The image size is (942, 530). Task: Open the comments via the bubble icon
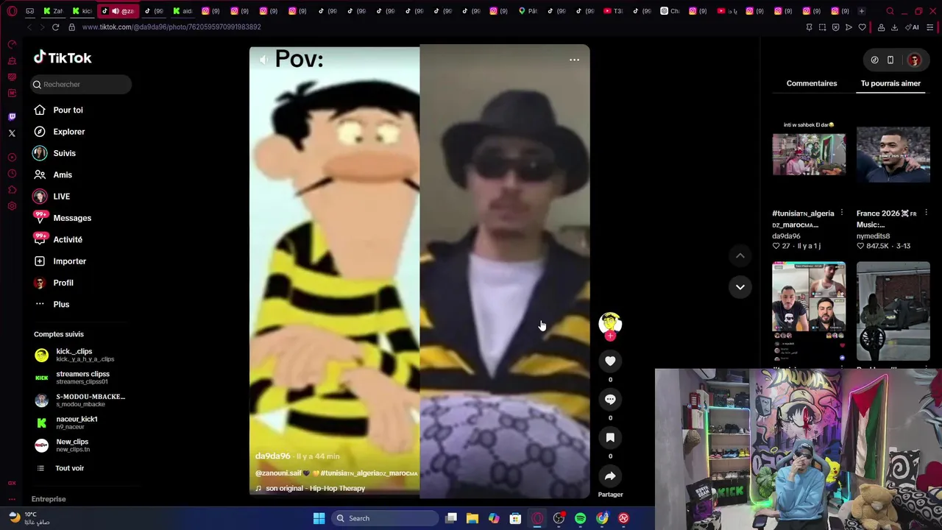coord(610,399)
